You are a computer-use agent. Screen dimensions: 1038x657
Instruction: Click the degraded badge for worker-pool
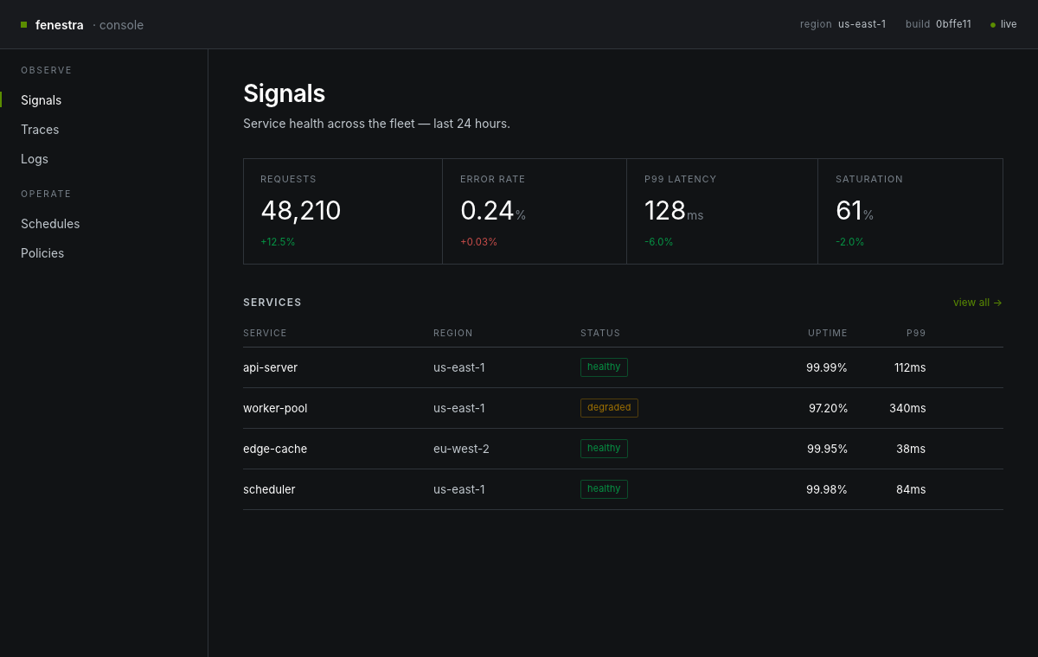click(609, 408)
